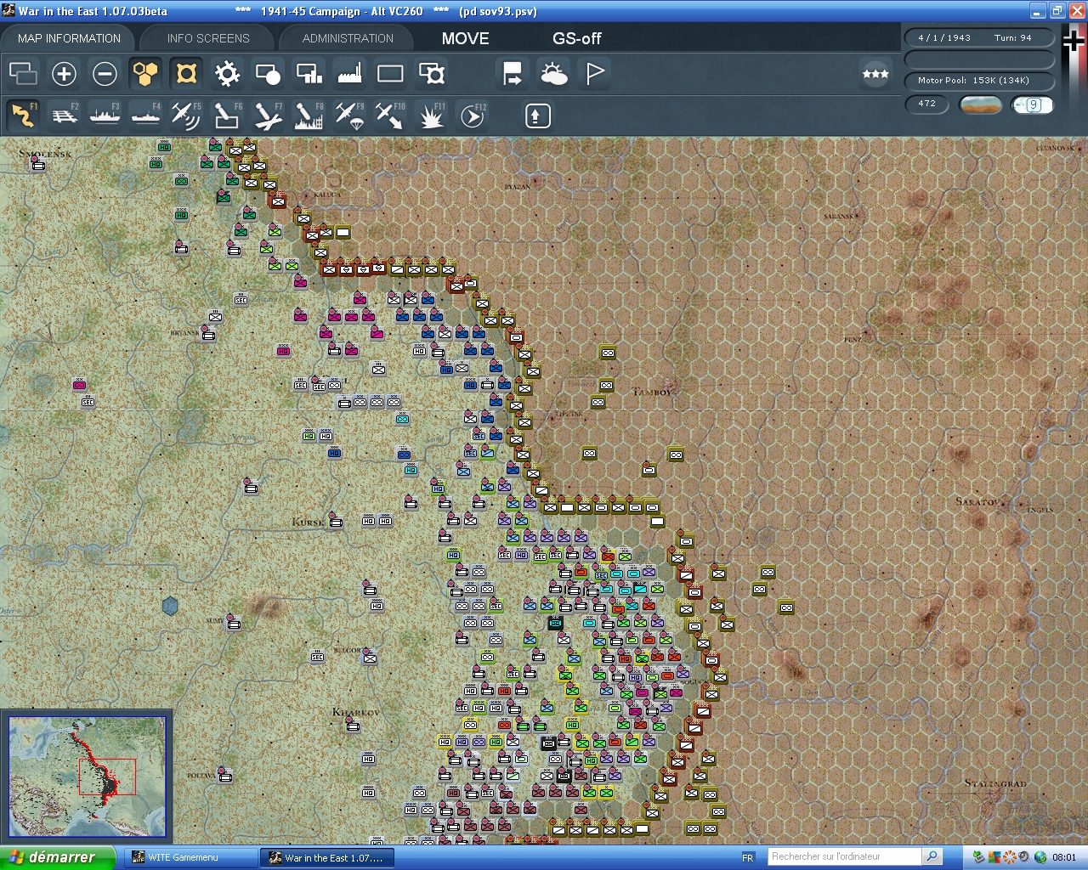This screenshot has height=870, width=1088.
Task: Click the brown terrain indicator swatch
Action: 980,105
